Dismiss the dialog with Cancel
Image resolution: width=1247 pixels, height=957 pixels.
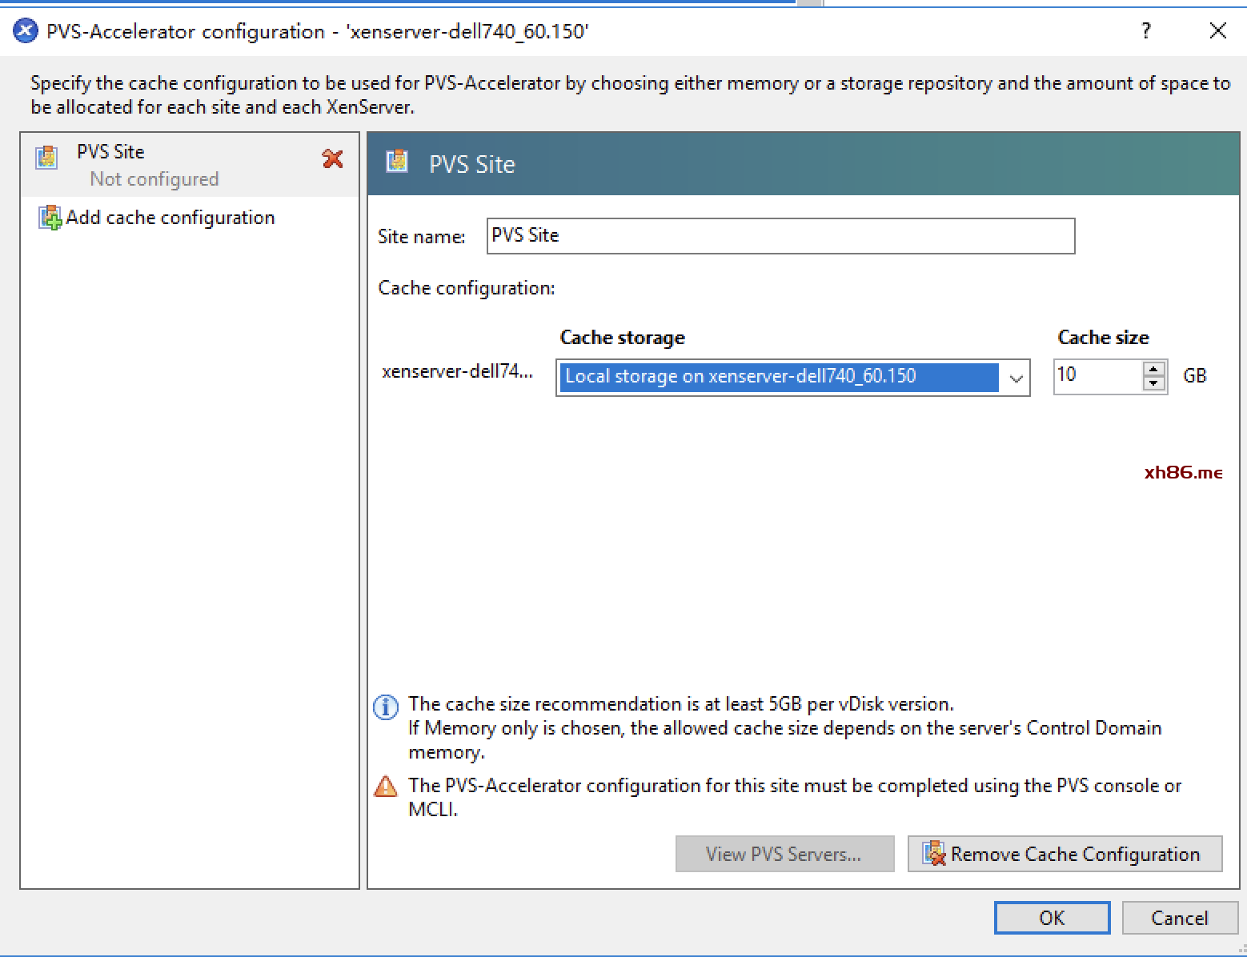[1179, 918]
